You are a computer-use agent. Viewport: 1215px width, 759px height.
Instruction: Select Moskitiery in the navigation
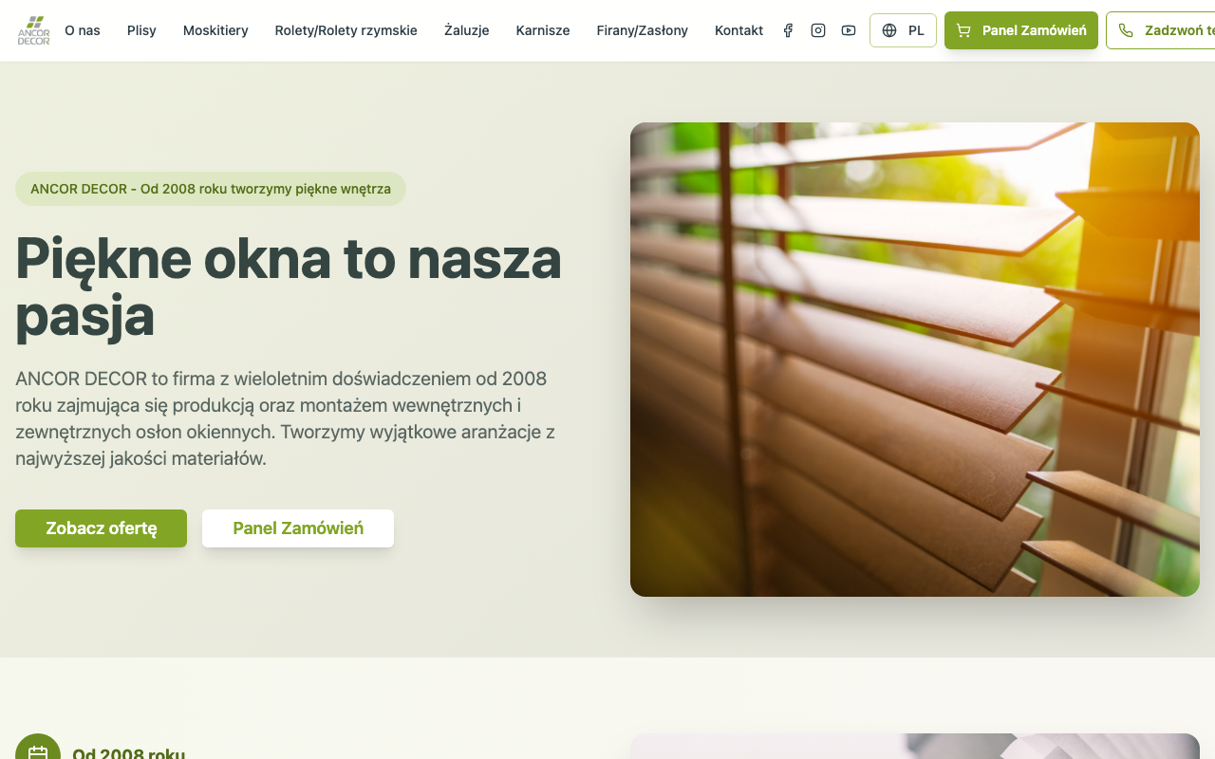click(215, 30)
